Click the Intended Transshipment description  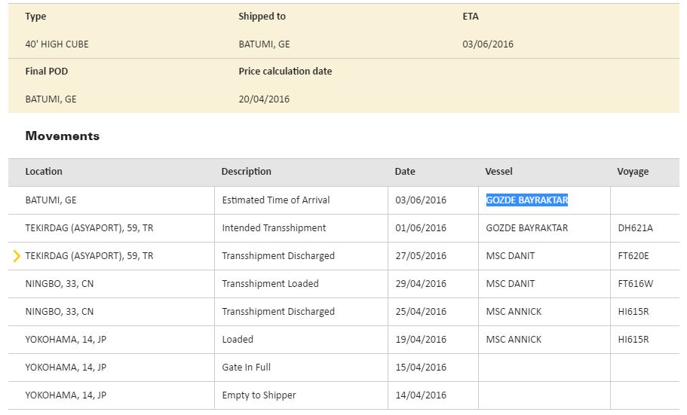point(274,228)
